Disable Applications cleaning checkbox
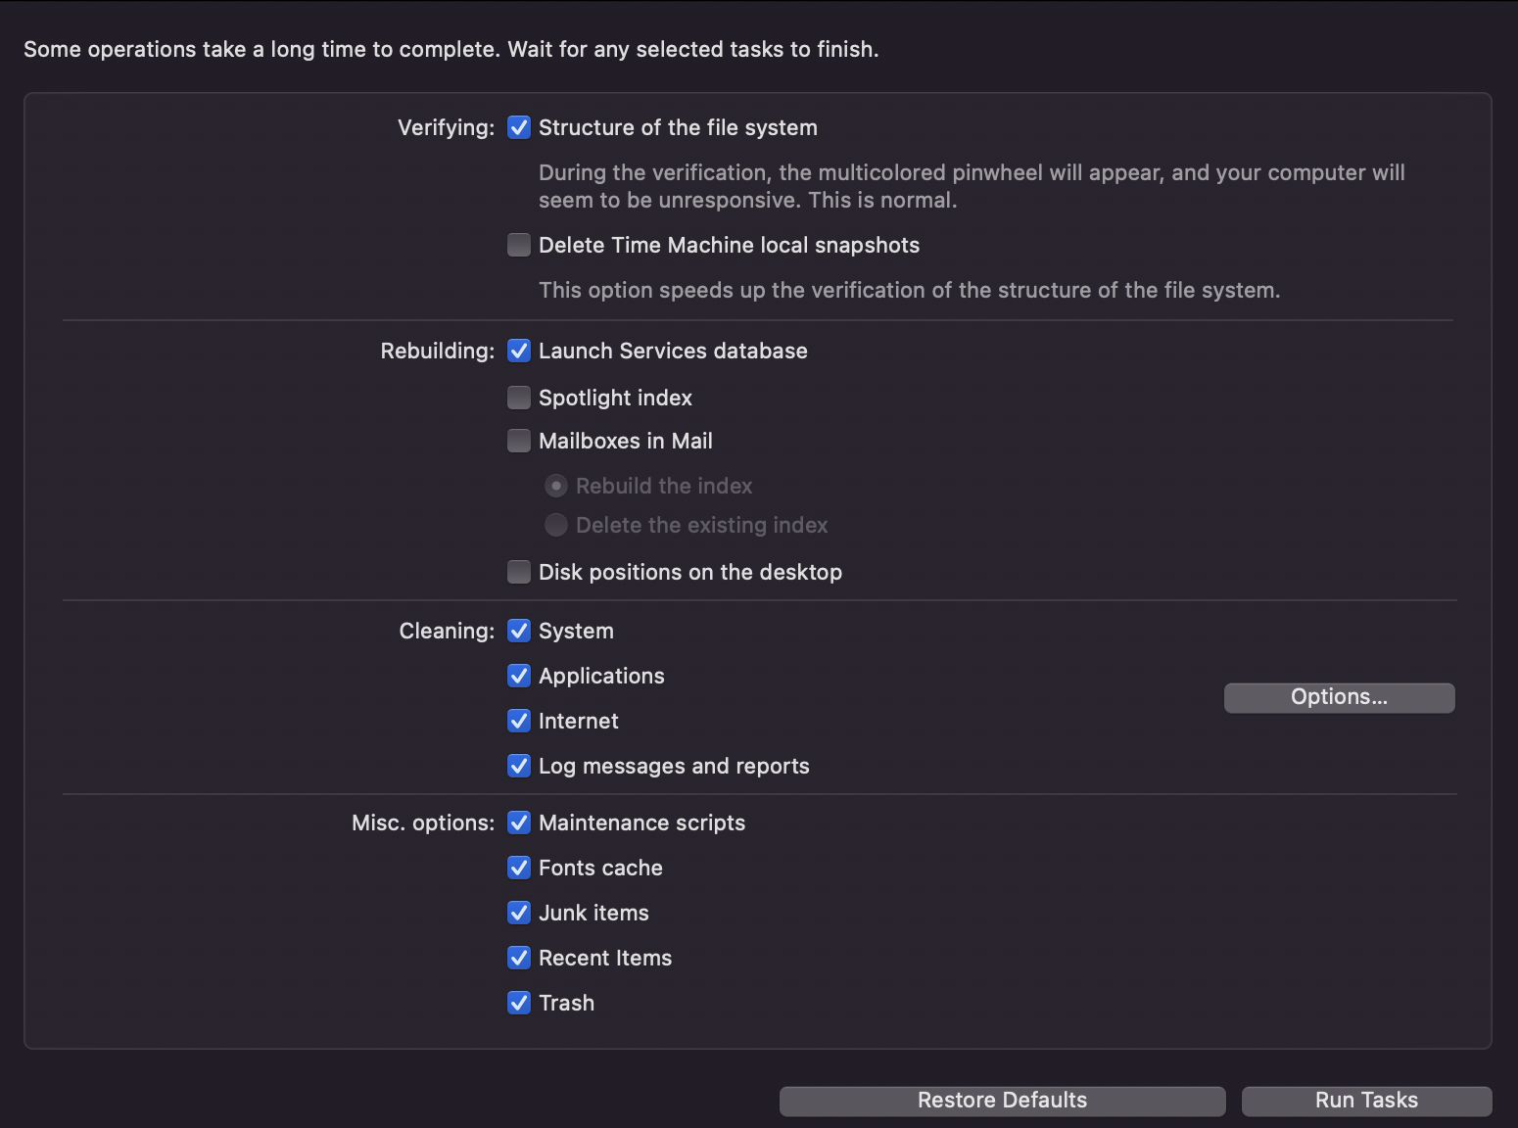Image resolution: width=1518 pixels, height=1128 pixels. click(x=519, y=677)
